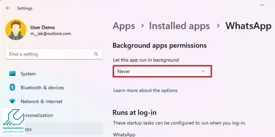
Task: Open the Never background permission dropdown
Action: point(162,71)
